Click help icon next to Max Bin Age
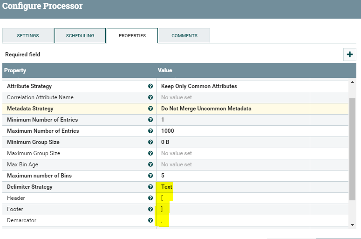Viewport: 361px width, 239px height. click(150, 164)
